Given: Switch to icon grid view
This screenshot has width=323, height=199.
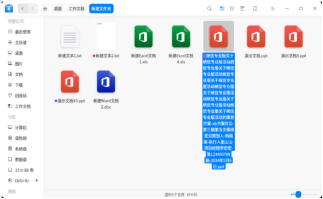Looking at the screenshot, I should (222, 9).
